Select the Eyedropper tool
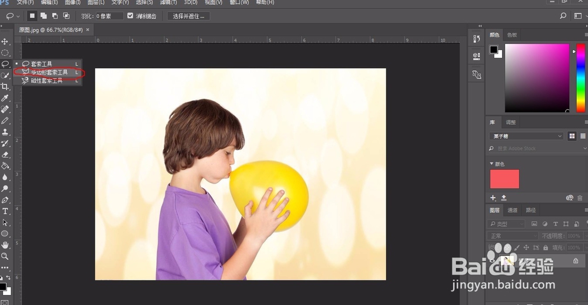588x305 pixels. pos(5,98)
